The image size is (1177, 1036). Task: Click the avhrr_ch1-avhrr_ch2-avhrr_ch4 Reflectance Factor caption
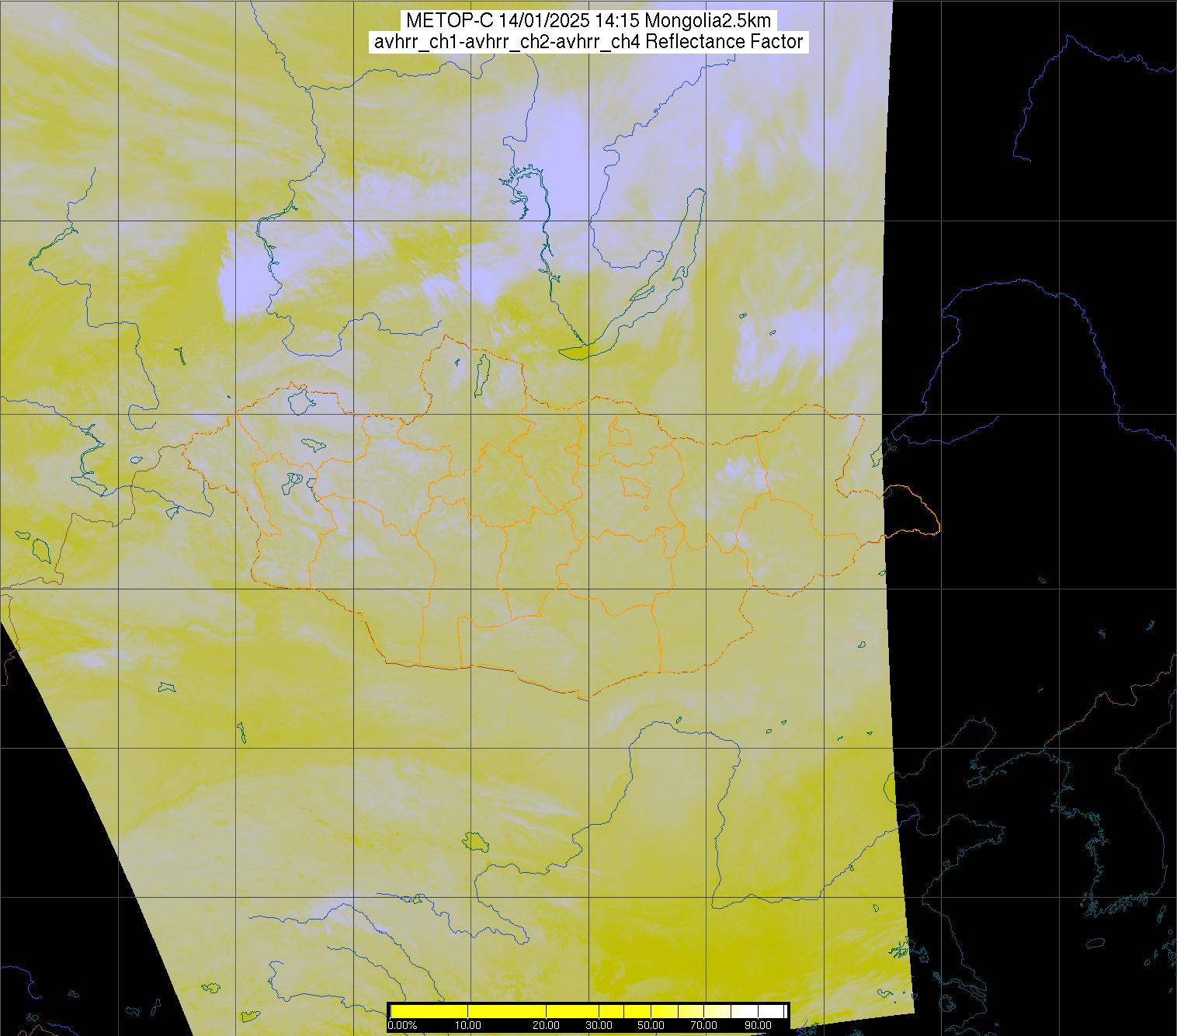coord(588,42)
